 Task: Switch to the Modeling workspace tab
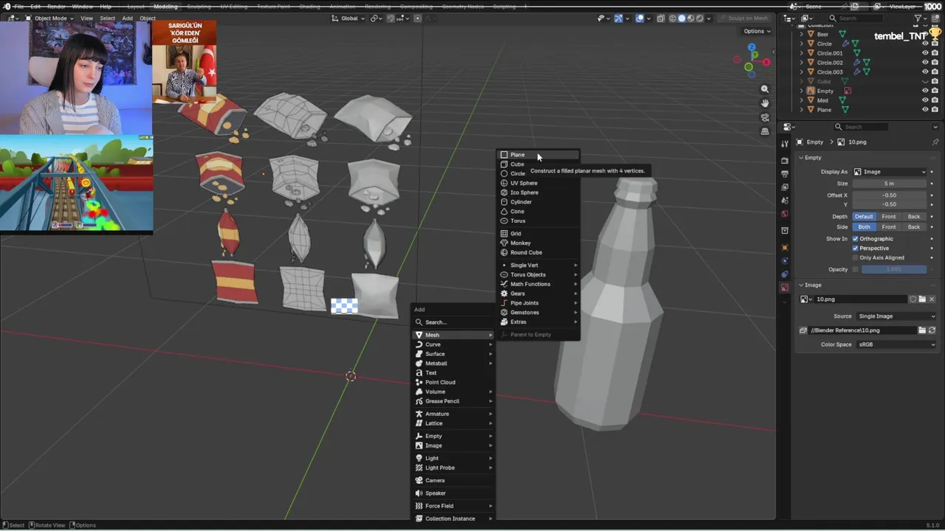pyautogui.click(x=165, y=7)
